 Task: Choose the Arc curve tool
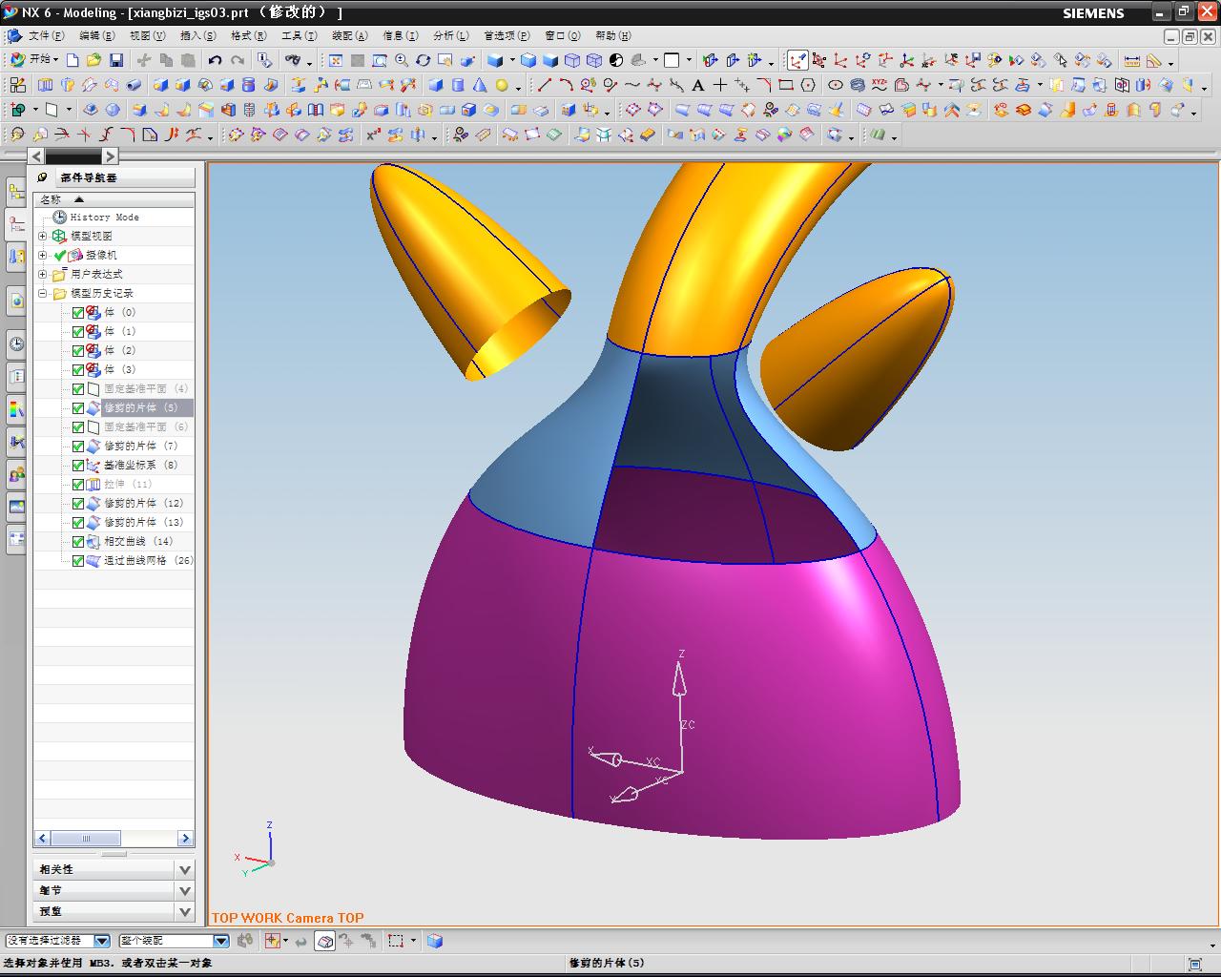point(567,85)
